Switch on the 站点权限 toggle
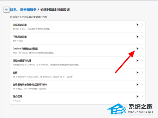158x118 pixels. pyautogui.click(x=139, y=96)
